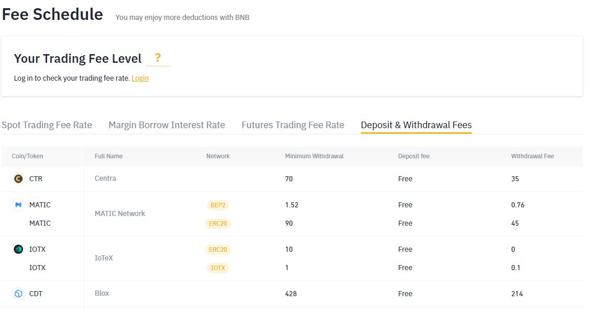Click the Coin/Token column header
The width and height of the screenshot is (594, 311).
(28, 156)
